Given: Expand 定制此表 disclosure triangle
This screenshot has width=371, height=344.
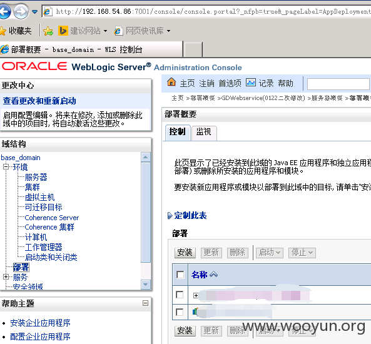Looking at the screenshot, I should pyautogui.click(x=170, y=216).
